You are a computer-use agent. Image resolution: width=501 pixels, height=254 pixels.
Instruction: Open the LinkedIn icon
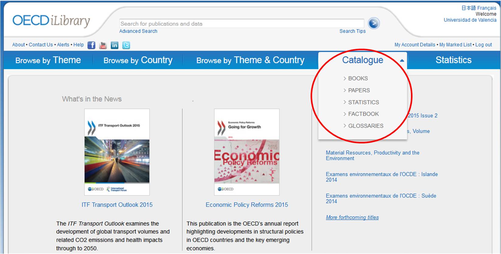114,45
